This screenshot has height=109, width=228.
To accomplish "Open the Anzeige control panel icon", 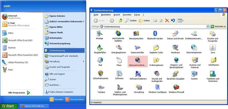I will [99, 35].
